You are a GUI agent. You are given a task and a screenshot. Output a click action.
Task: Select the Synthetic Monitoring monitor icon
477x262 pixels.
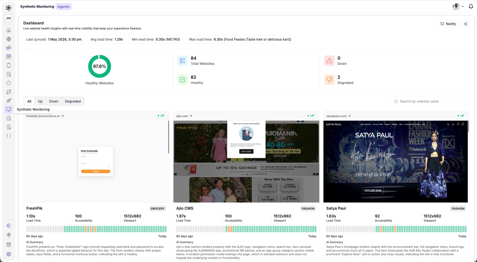[x=9, y=109]
